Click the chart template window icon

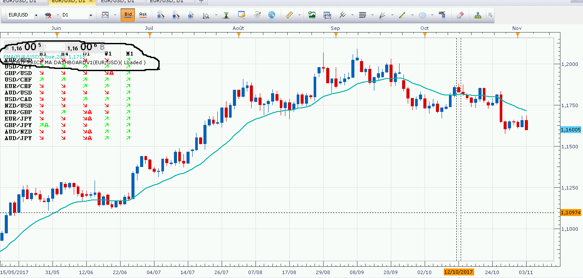(328, 15)
